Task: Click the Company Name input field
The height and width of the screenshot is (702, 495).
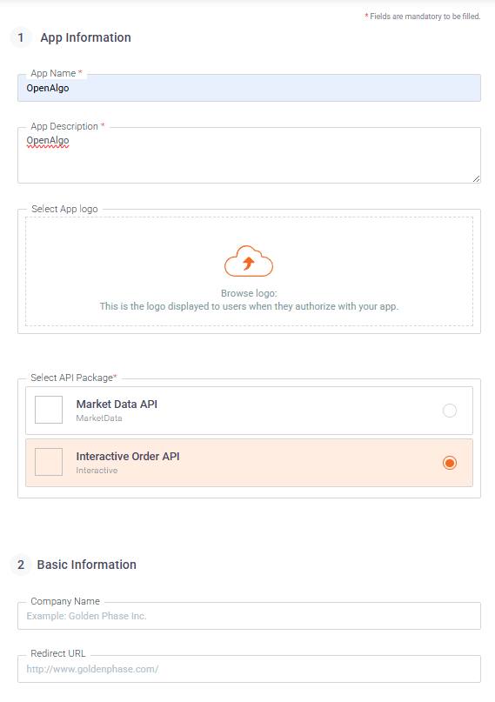Action: pyautogui.click(x=250, y=616)
